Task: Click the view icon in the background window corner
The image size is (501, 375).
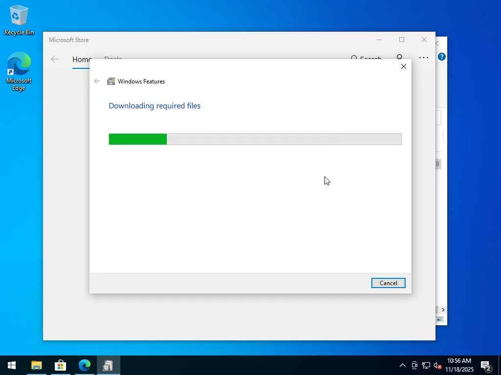Action: pos(440,319)
